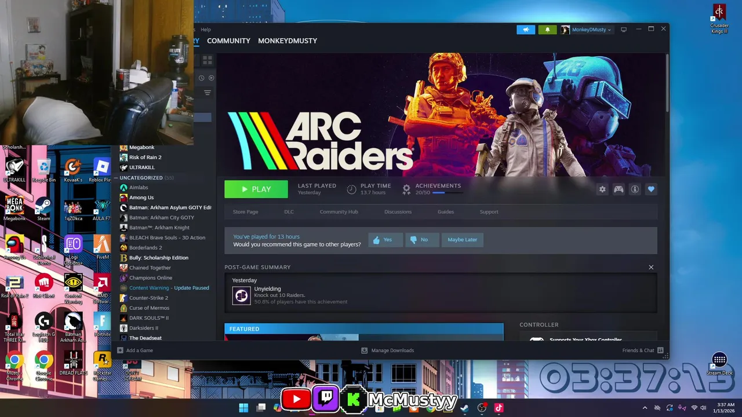This screenshot has height=417, width=742.
Task: Go to ARC Raiders Store Page
Action: [245, 212]
